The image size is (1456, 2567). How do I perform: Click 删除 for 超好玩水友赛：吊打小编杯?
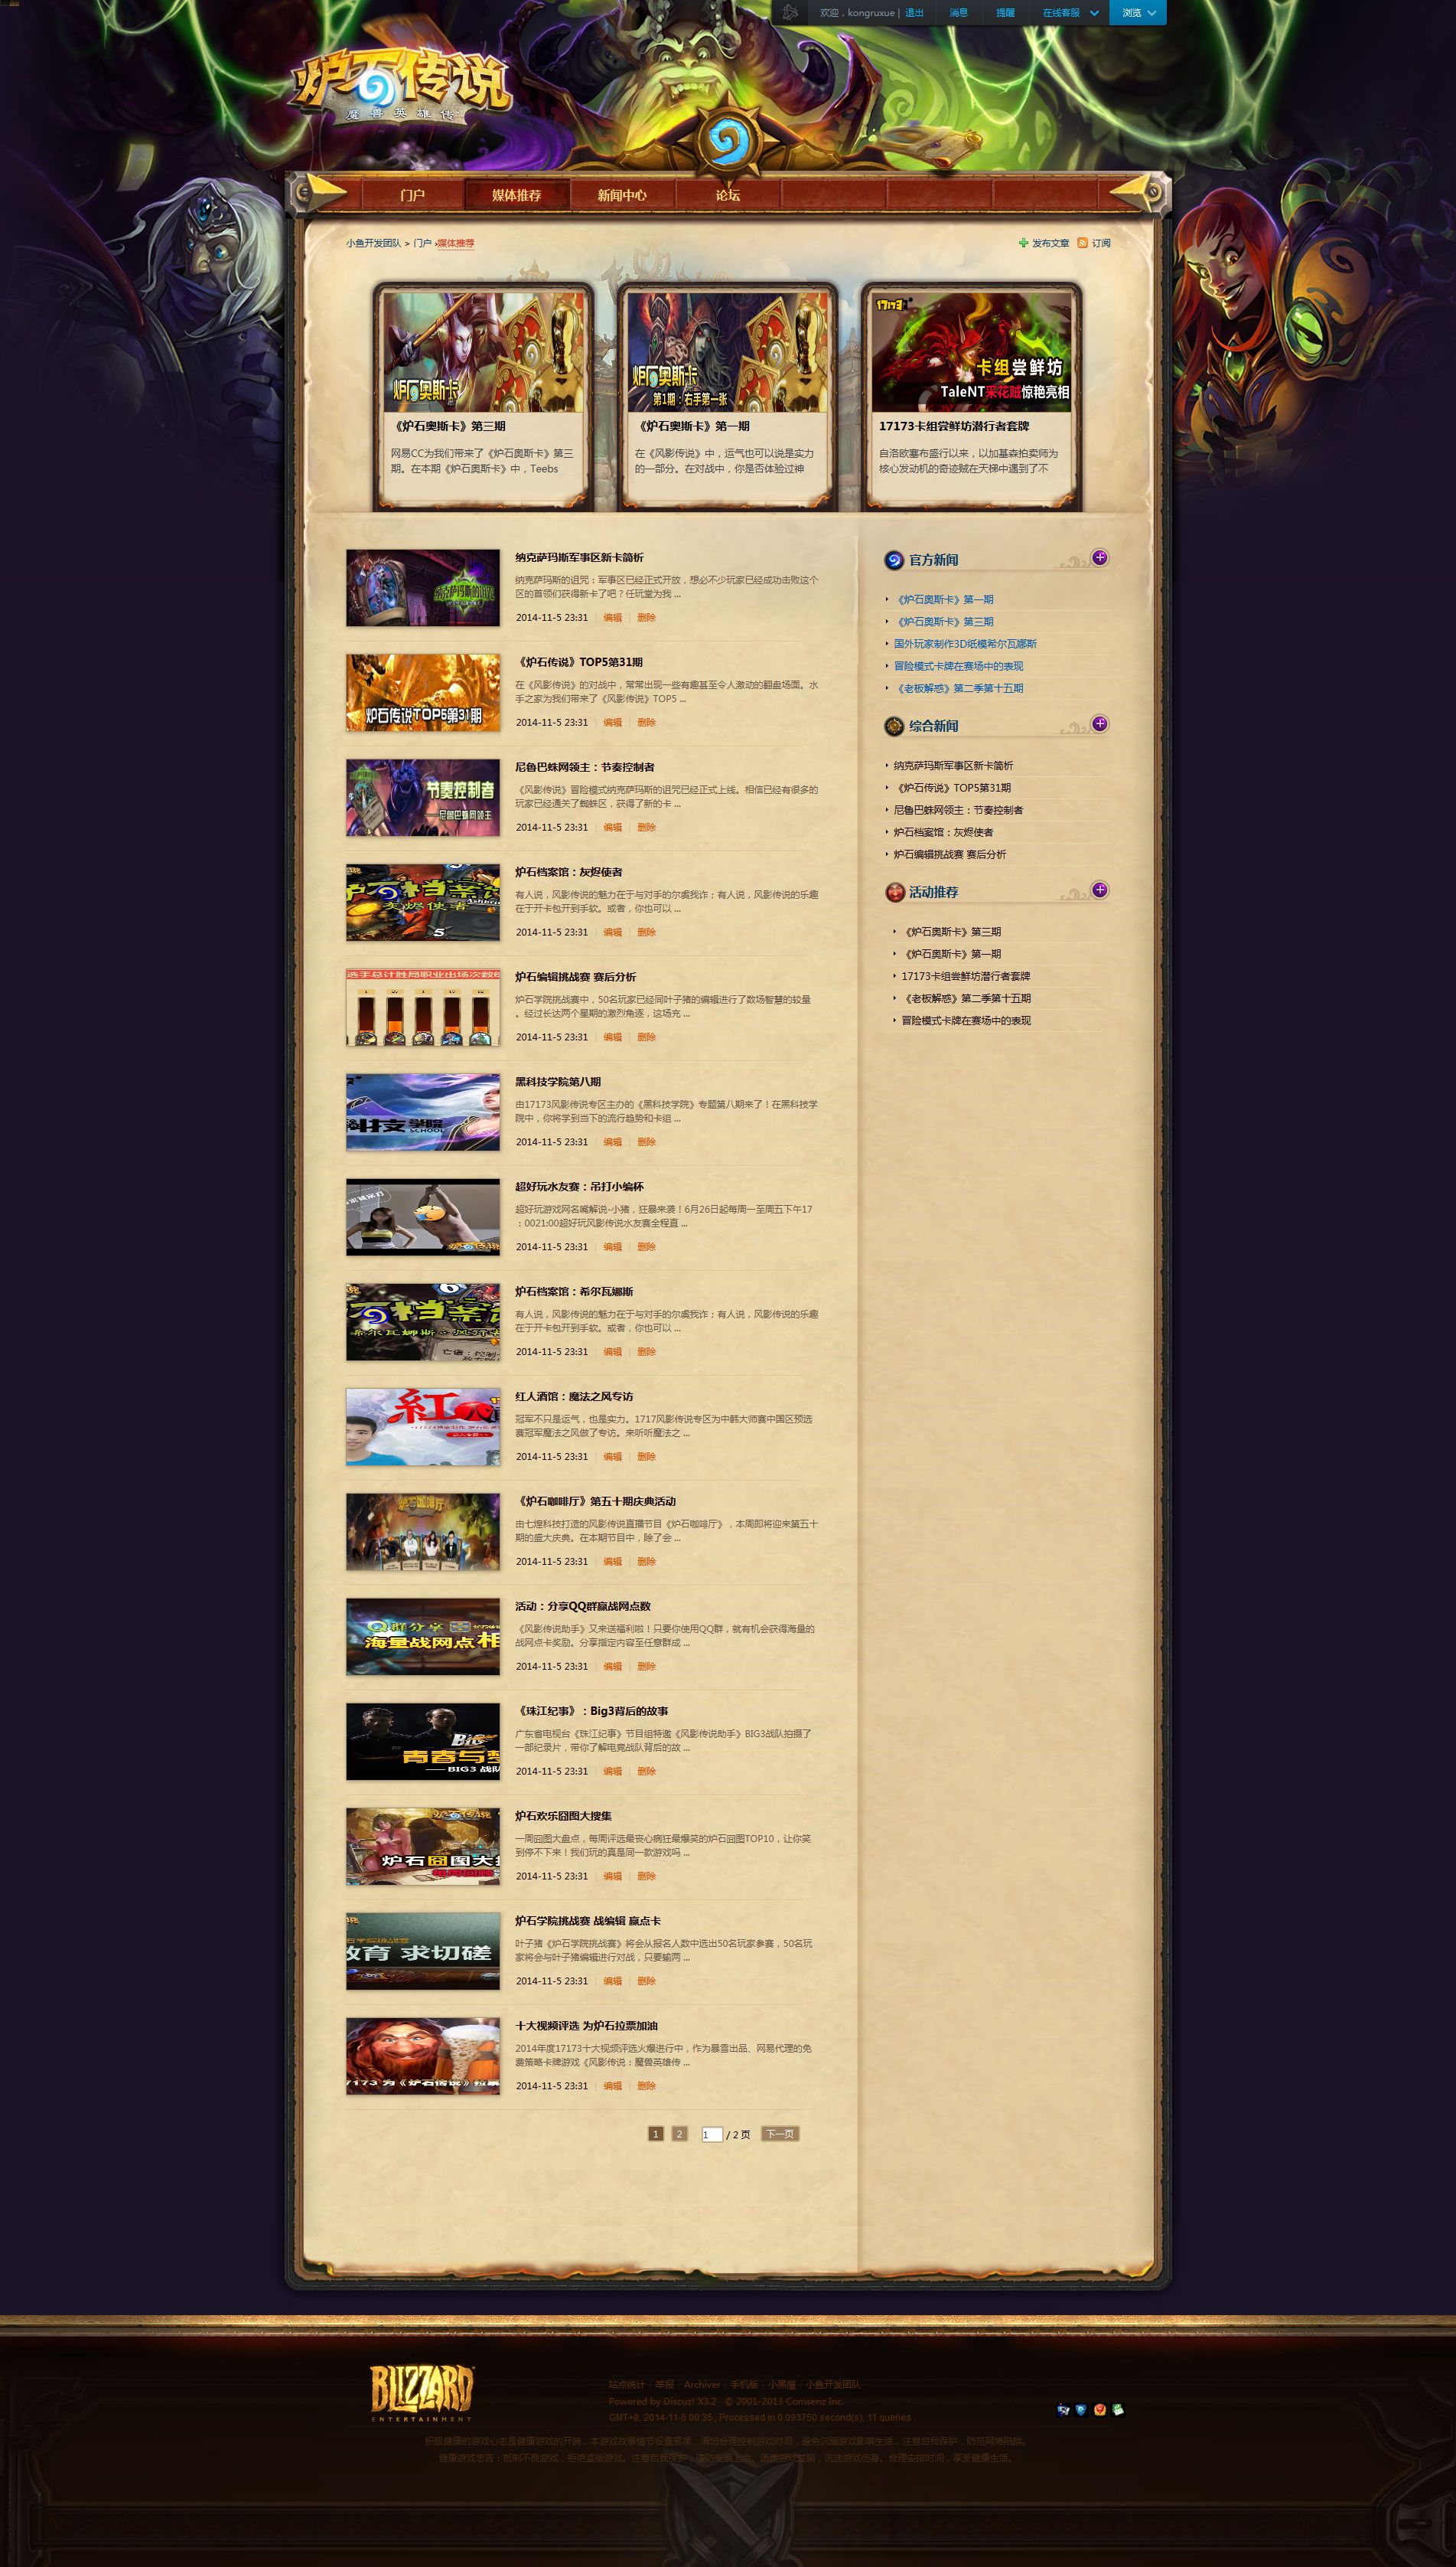pyautogui.click(x=646, y=1247)
